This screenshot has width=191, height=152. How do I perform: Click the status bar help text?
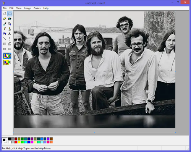(26, 148)
